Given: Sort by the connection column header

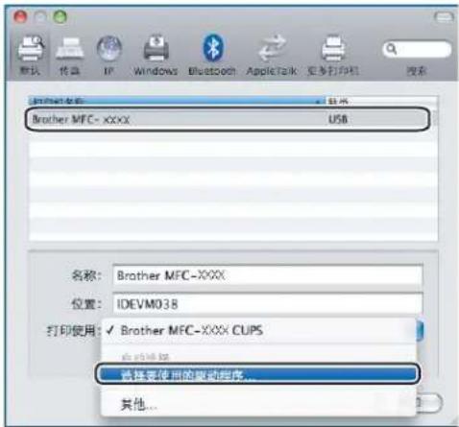Looking at the screenshot, I should coord(381,101).
